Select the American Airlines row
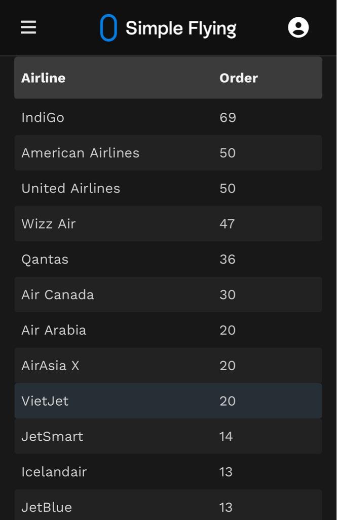The image size is (337, 520). point(168,153)
